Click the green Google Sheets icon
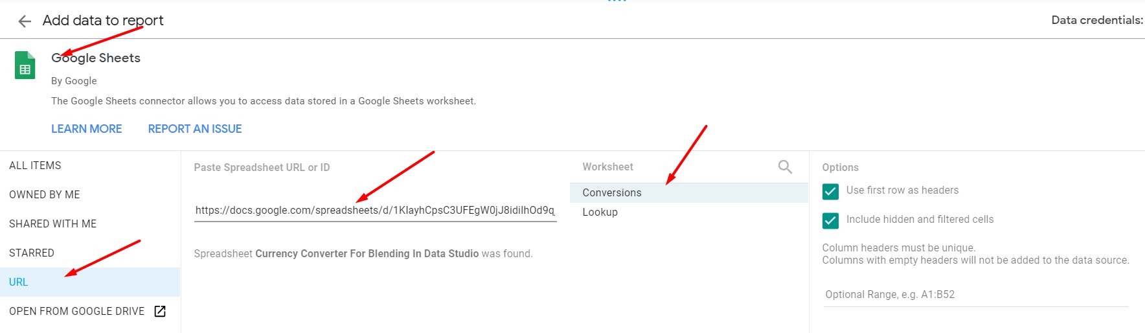 (25, 65)
